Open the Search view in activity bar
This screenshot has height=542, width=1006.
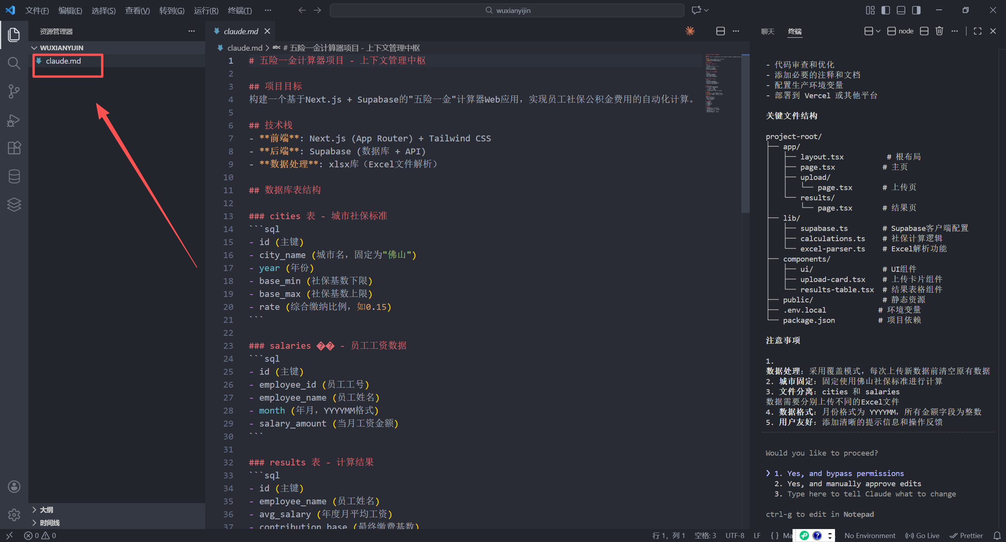point(14,63)
